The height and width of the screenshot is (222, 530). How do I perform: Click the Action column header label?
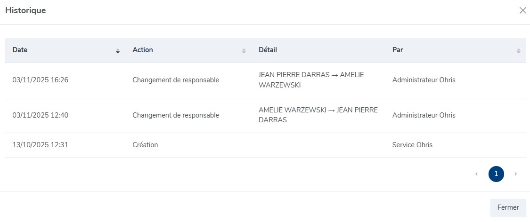coord(143,50)
